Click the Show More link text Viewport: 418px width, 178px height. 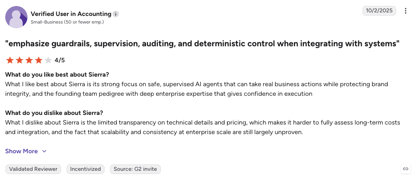point(22,151)
